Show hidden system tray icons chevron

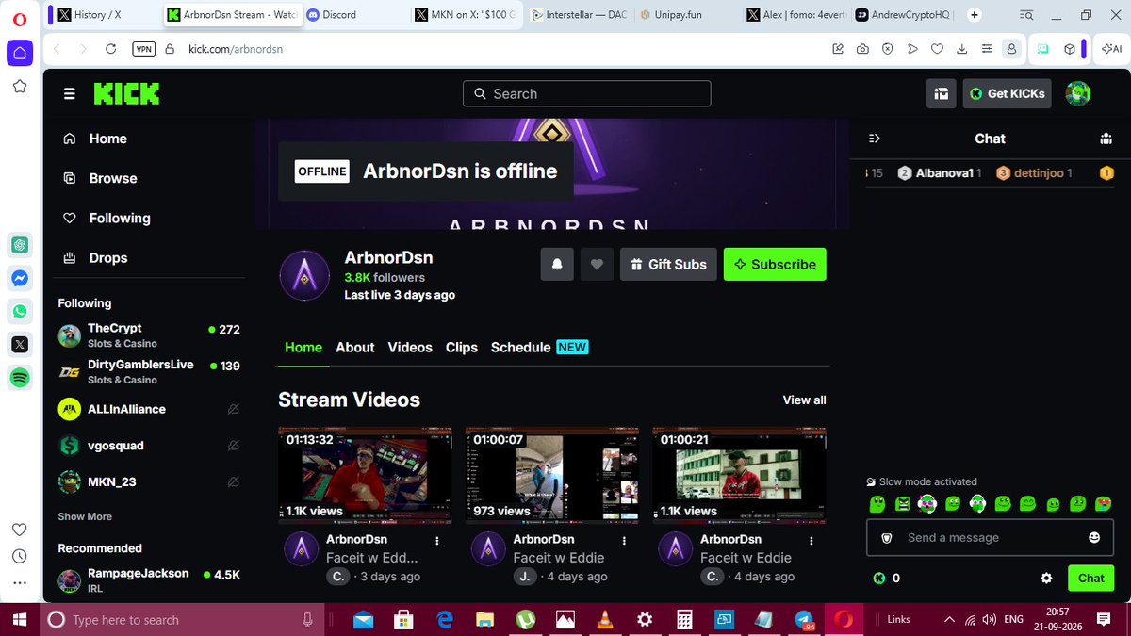[949, 620]
